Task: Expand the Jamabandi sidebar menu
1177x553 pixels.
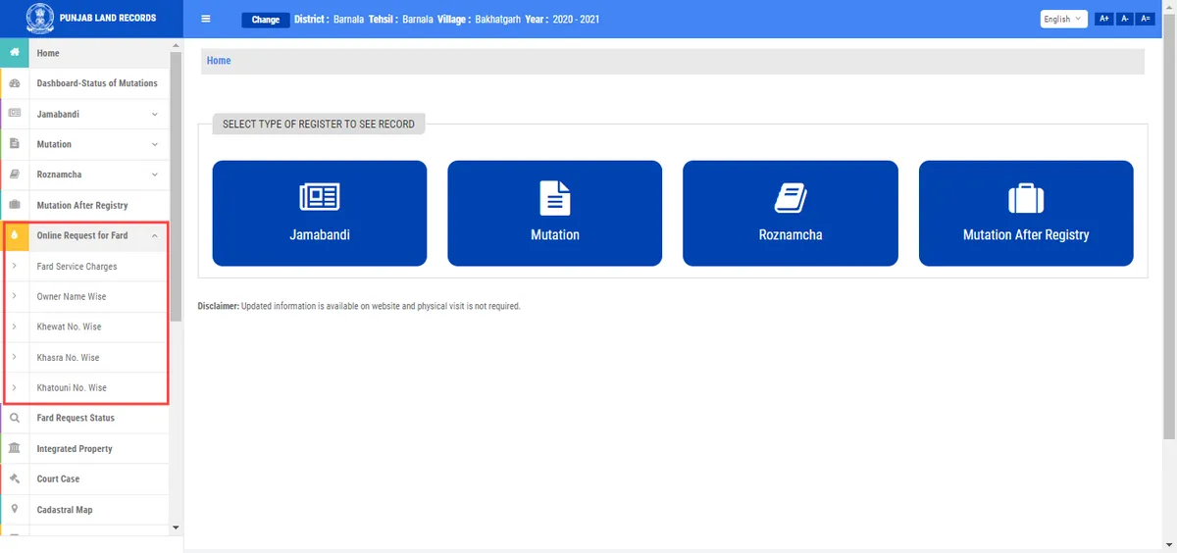Action: pos(154,115)
